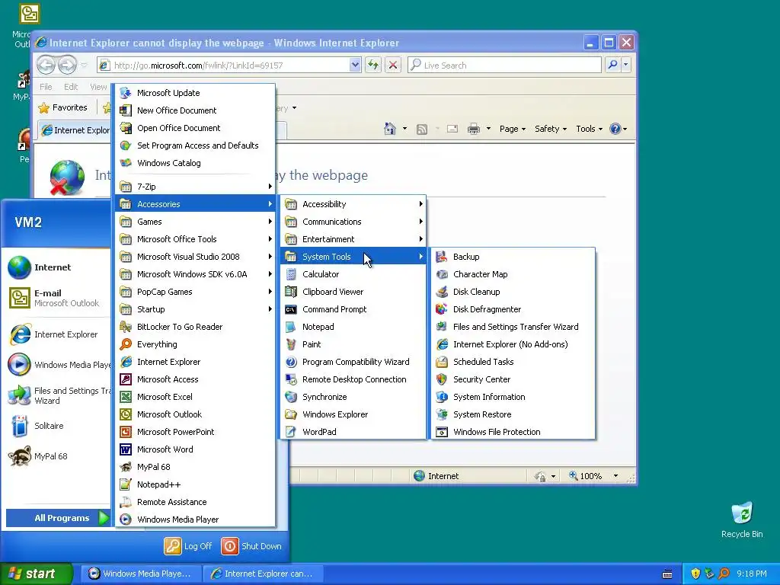Click the Log Off button
The image size is (780, 585).
[188, 545]
